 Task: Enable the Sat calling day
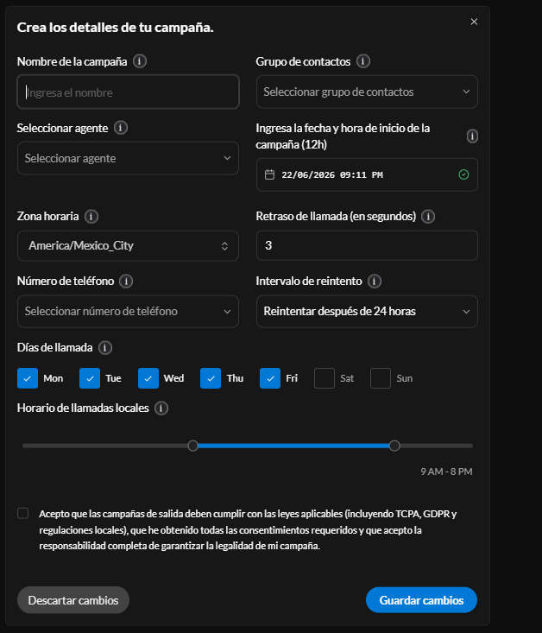[x=325, y=378]
